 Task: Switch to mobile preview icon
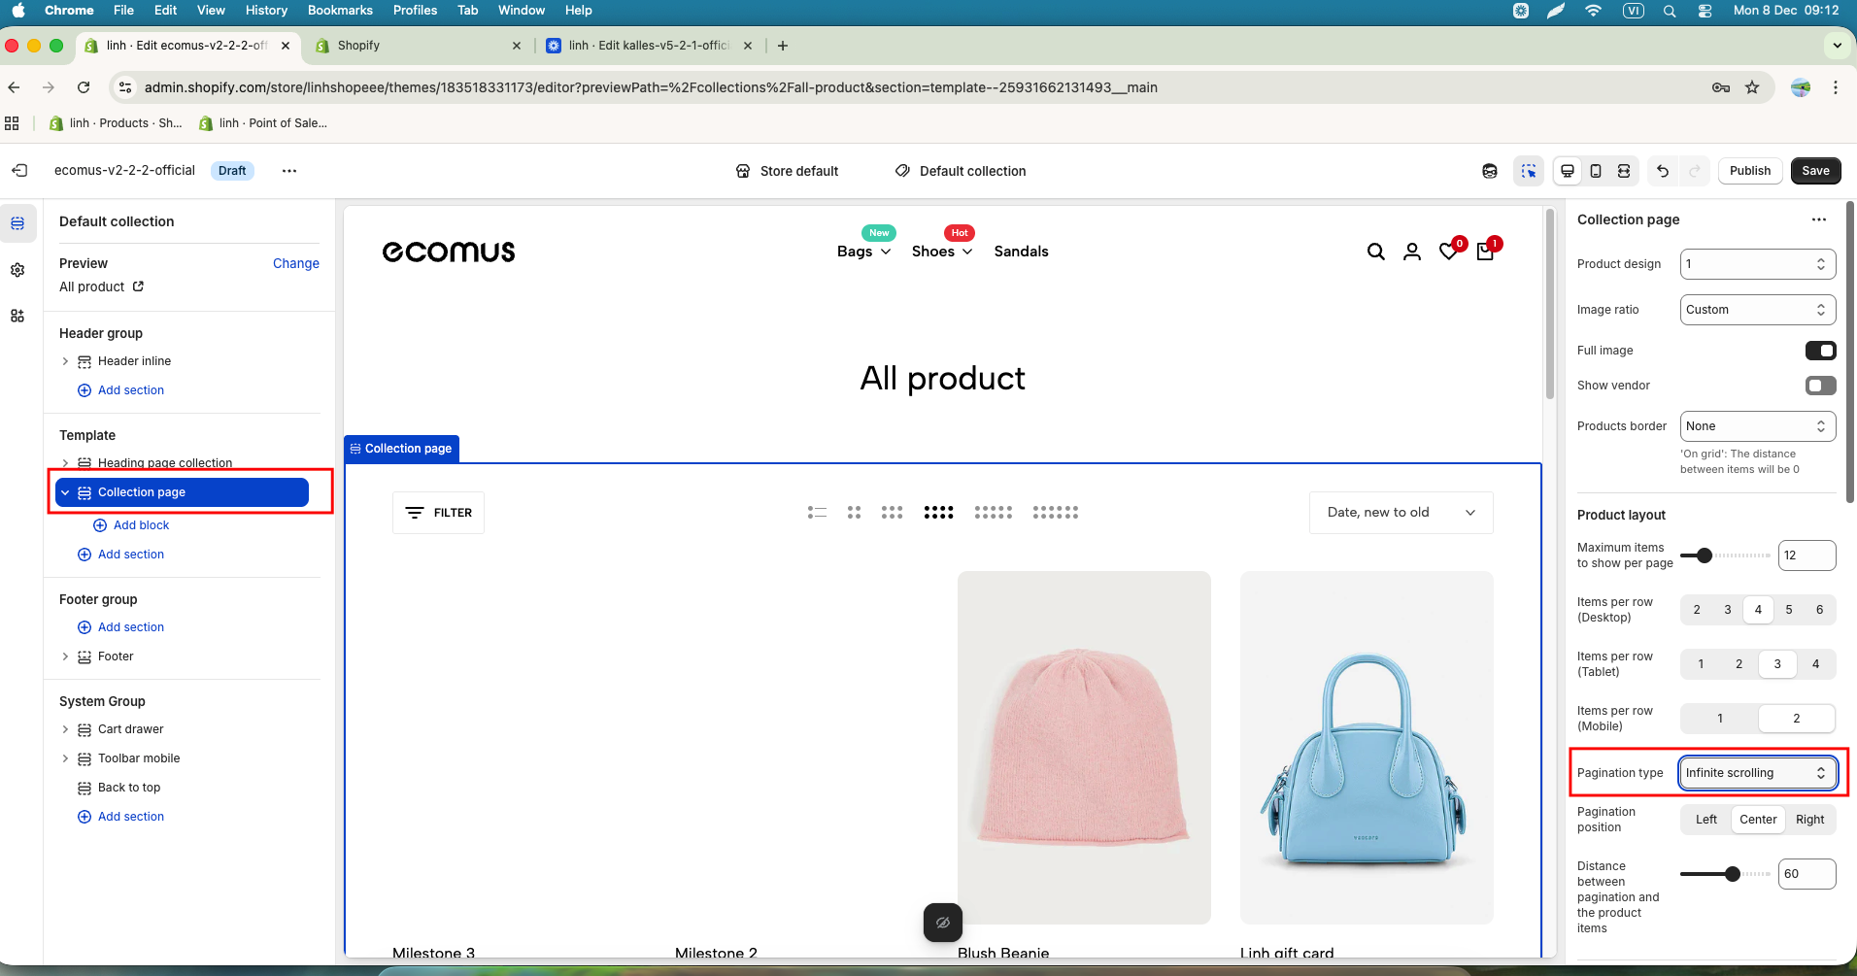click(1596, 171)
